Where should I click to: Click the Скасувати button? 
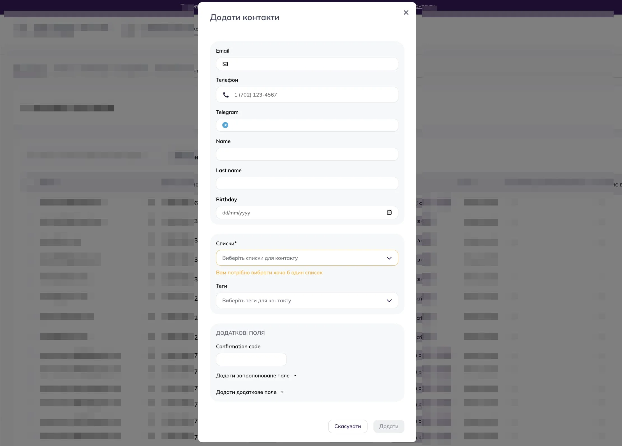(348, 426)
